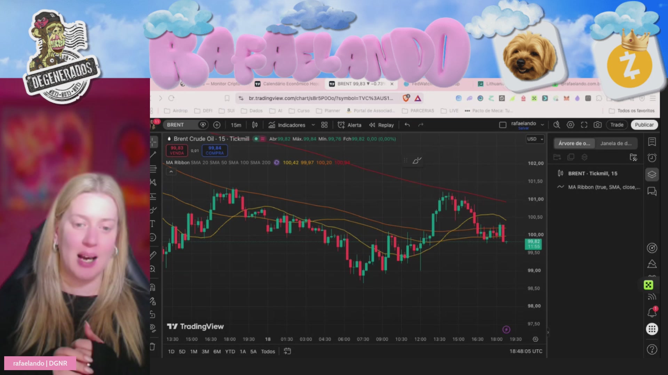Add symbol to compare plus icon
Viewport: 668px width, 375px height.
pyautogui.click(x=217, y=125)
